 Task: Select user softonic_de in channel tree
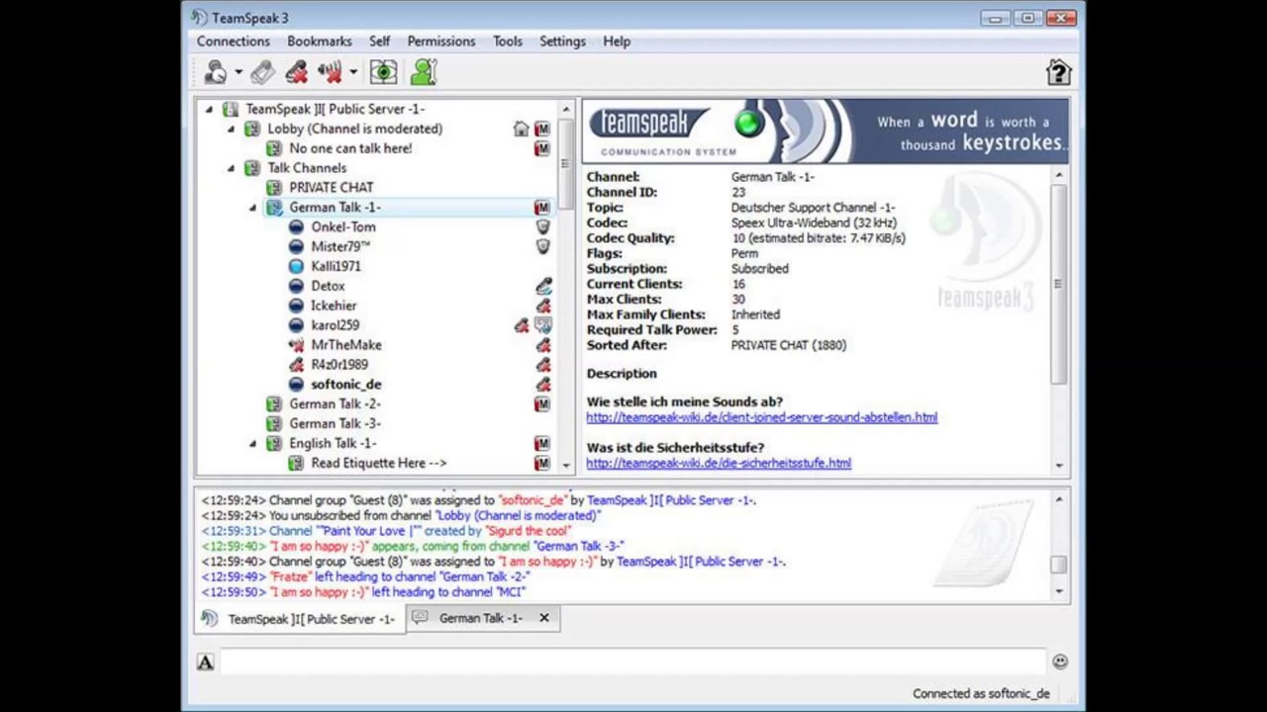pyautogui.click(x=346, y=385)
